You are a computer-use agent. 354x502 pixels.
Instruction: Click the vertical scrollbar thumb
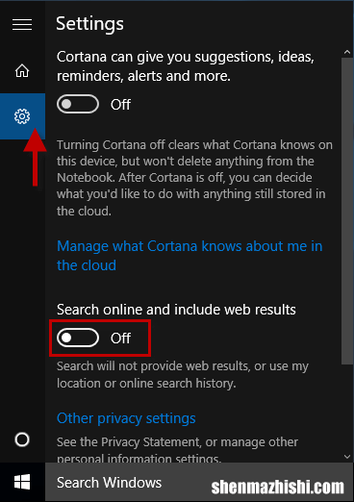[347, 211]
